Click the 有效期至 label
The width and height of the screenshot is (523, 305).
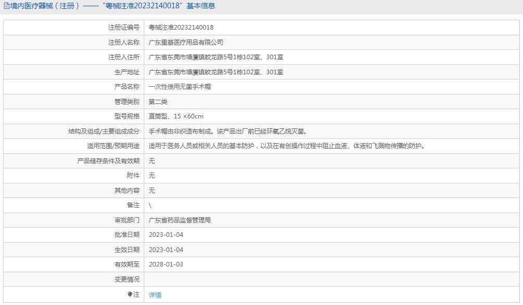(127, 264)
